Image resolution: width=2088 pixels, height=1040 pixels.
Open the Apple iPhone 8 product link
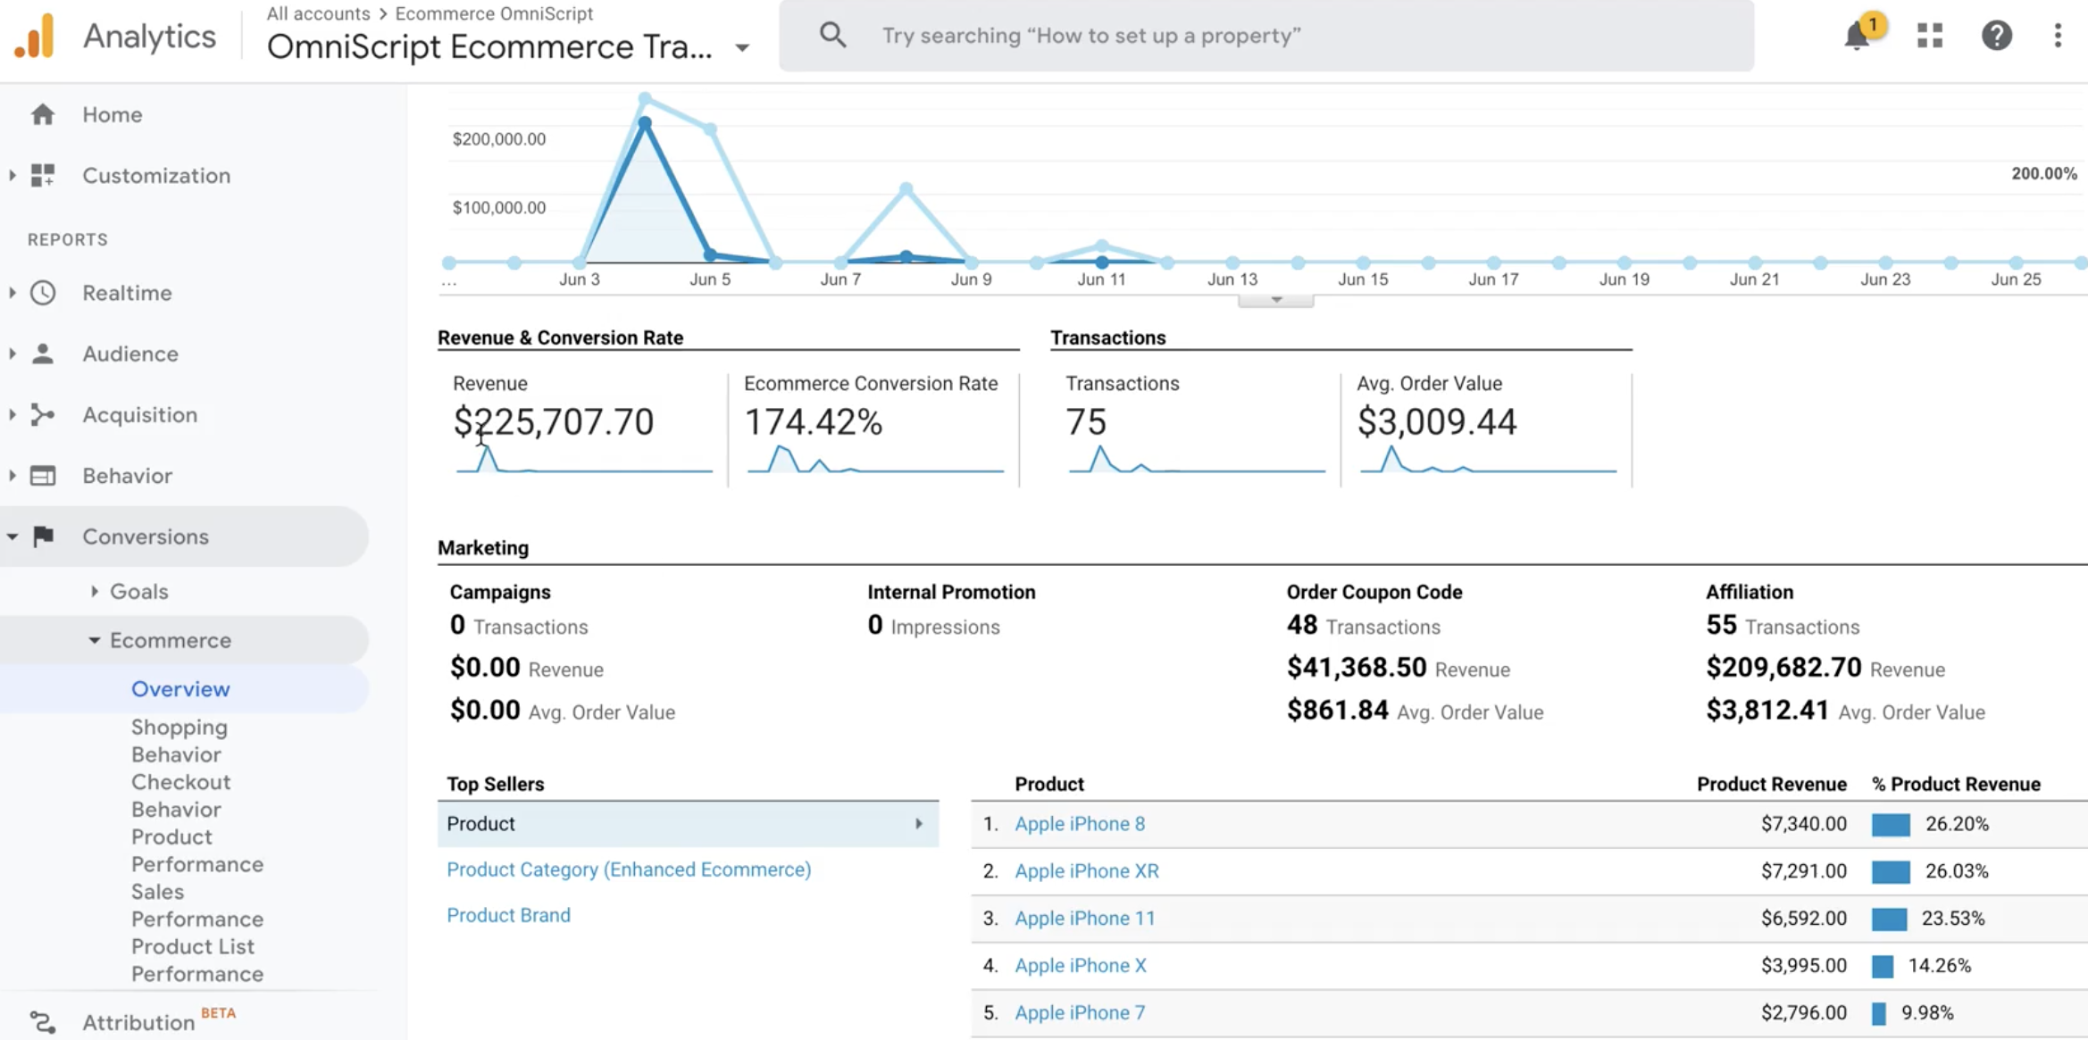1080,824
